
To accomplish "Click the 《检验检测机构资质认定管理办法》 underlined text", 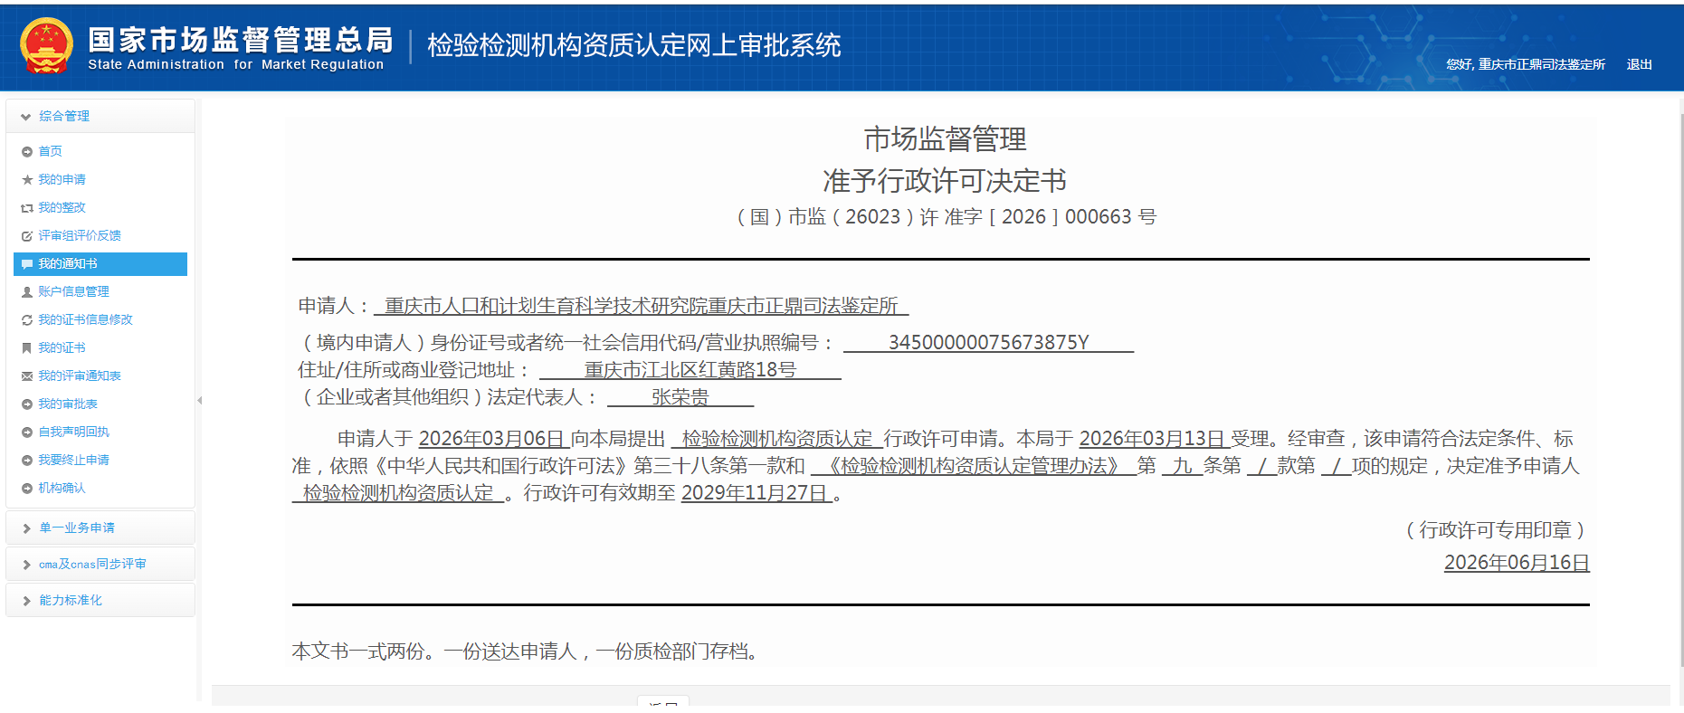I will tap(973, 466).
